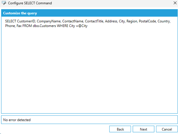
Task: Click the Country column in query text
Action: coord(164,21)
